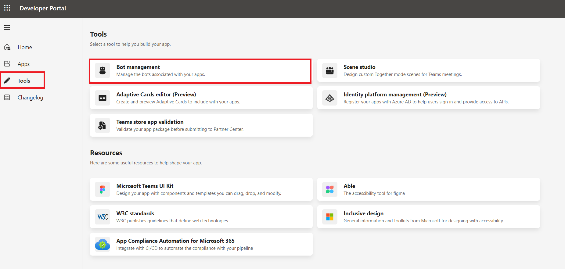Click 'Manage the bots associated with your apps.'
This screenshot has height=269, width=565.
(160, 74)
